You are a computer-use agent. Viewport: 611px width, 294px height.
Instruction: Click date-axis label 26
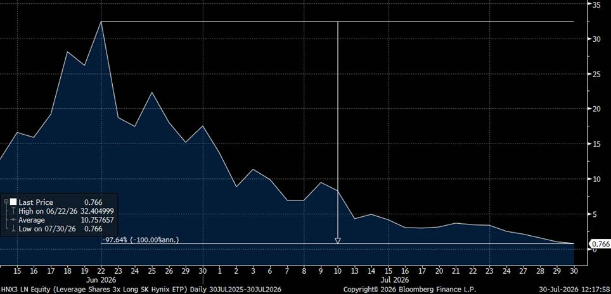(x=169, y=271)
